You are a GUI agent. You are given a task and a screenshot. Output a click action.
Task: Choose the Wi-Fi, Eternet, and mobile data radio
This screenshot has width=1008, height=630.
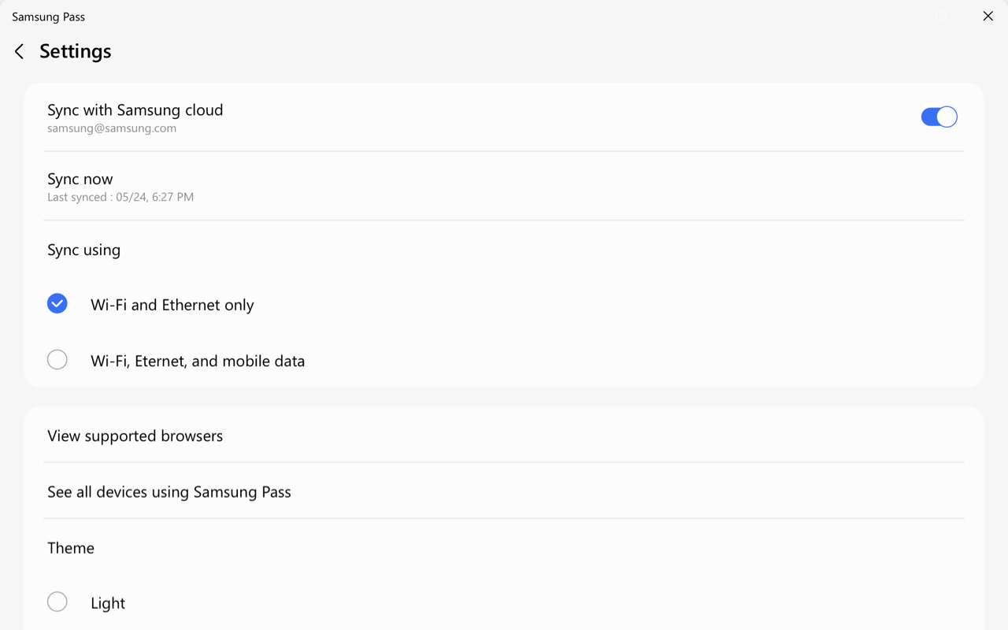pos(57,360)
